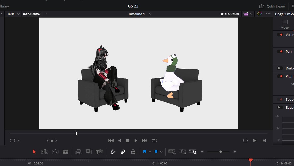Click proxy media icon
This screenshot has height=166, width=294.
tap(245, 14)
